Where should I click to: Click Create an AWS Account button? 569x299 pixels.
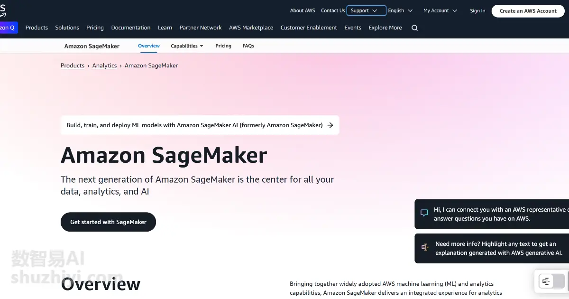coord(528,11)
